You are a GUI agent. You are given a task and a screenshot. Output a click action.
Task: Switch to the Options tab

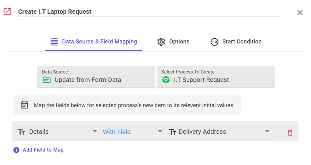click(179, 42)
